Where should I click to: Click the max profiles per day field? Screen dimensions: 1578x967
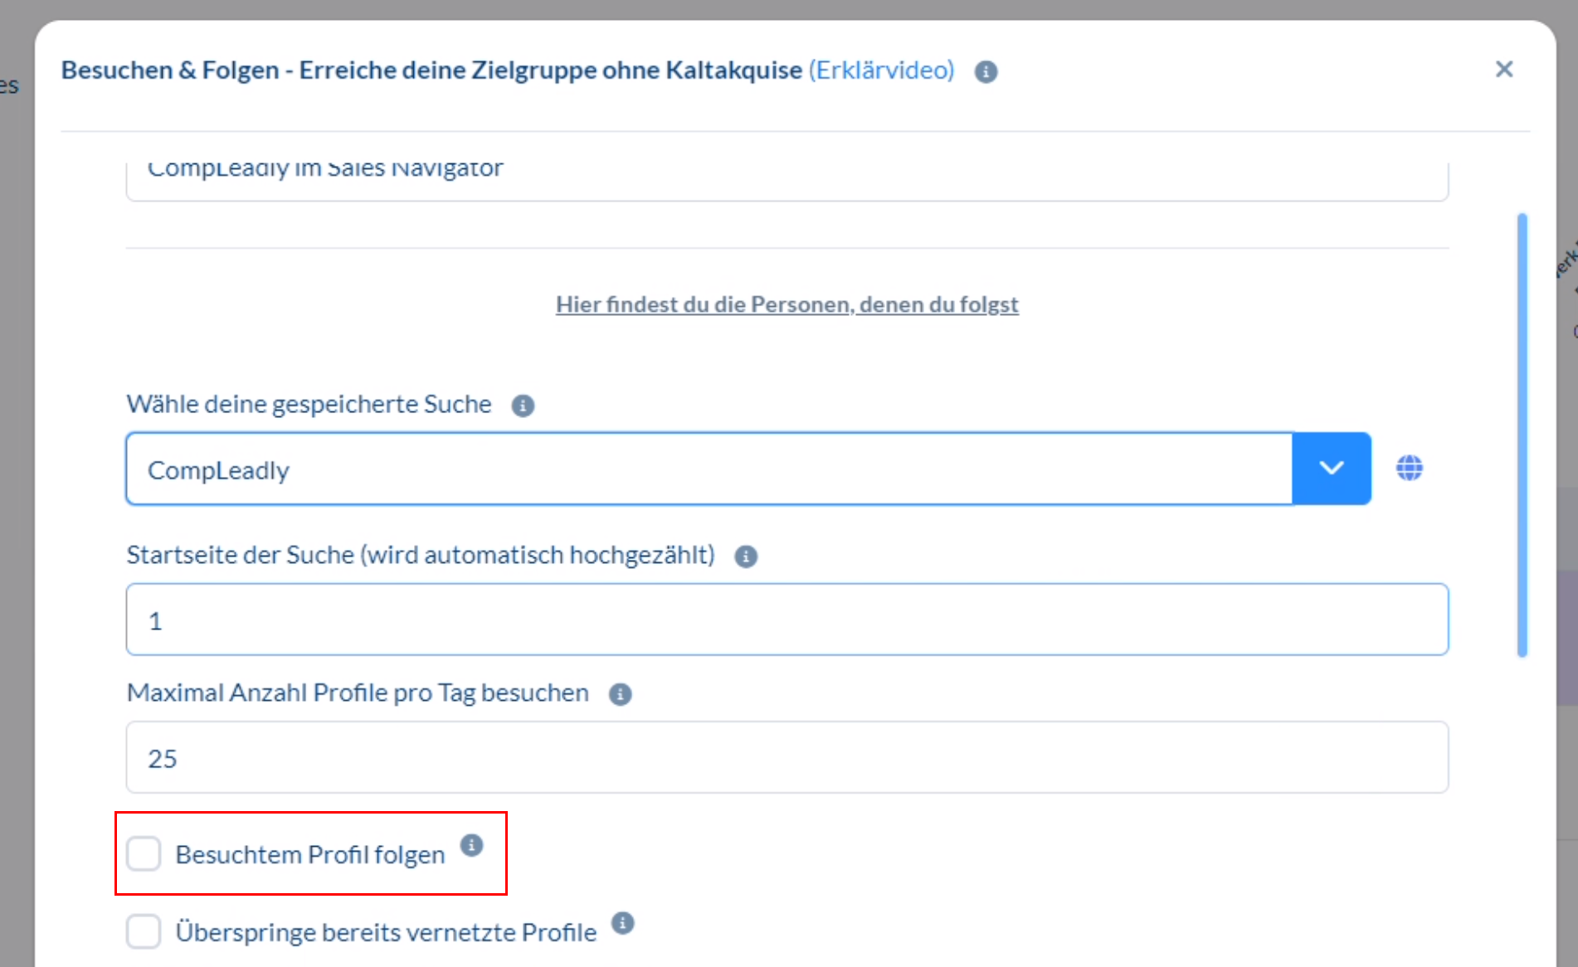coord(787,757)
